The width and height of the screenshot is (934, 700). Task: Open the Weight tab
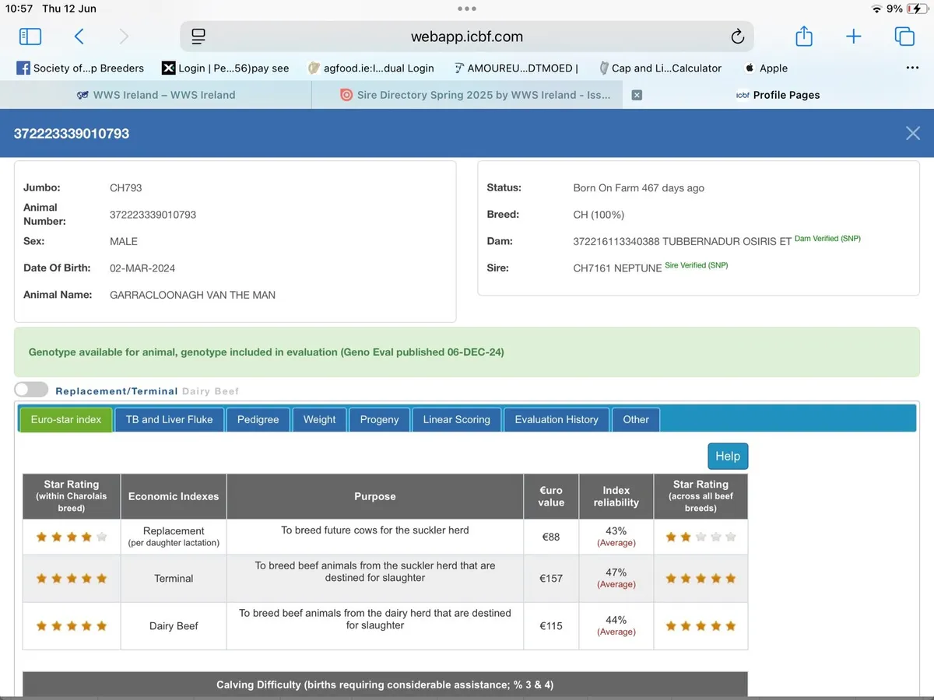[319, 419]
